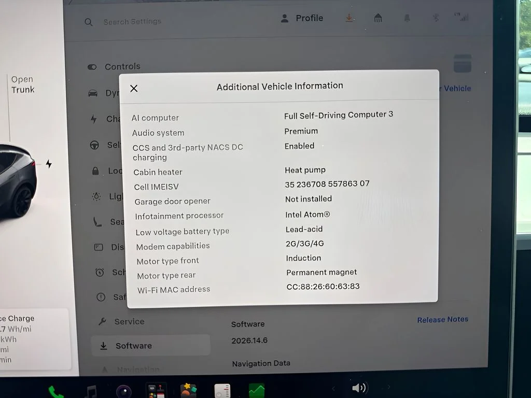
Task: Click the Enabled CCS charging value
Action: click(299, 146)
